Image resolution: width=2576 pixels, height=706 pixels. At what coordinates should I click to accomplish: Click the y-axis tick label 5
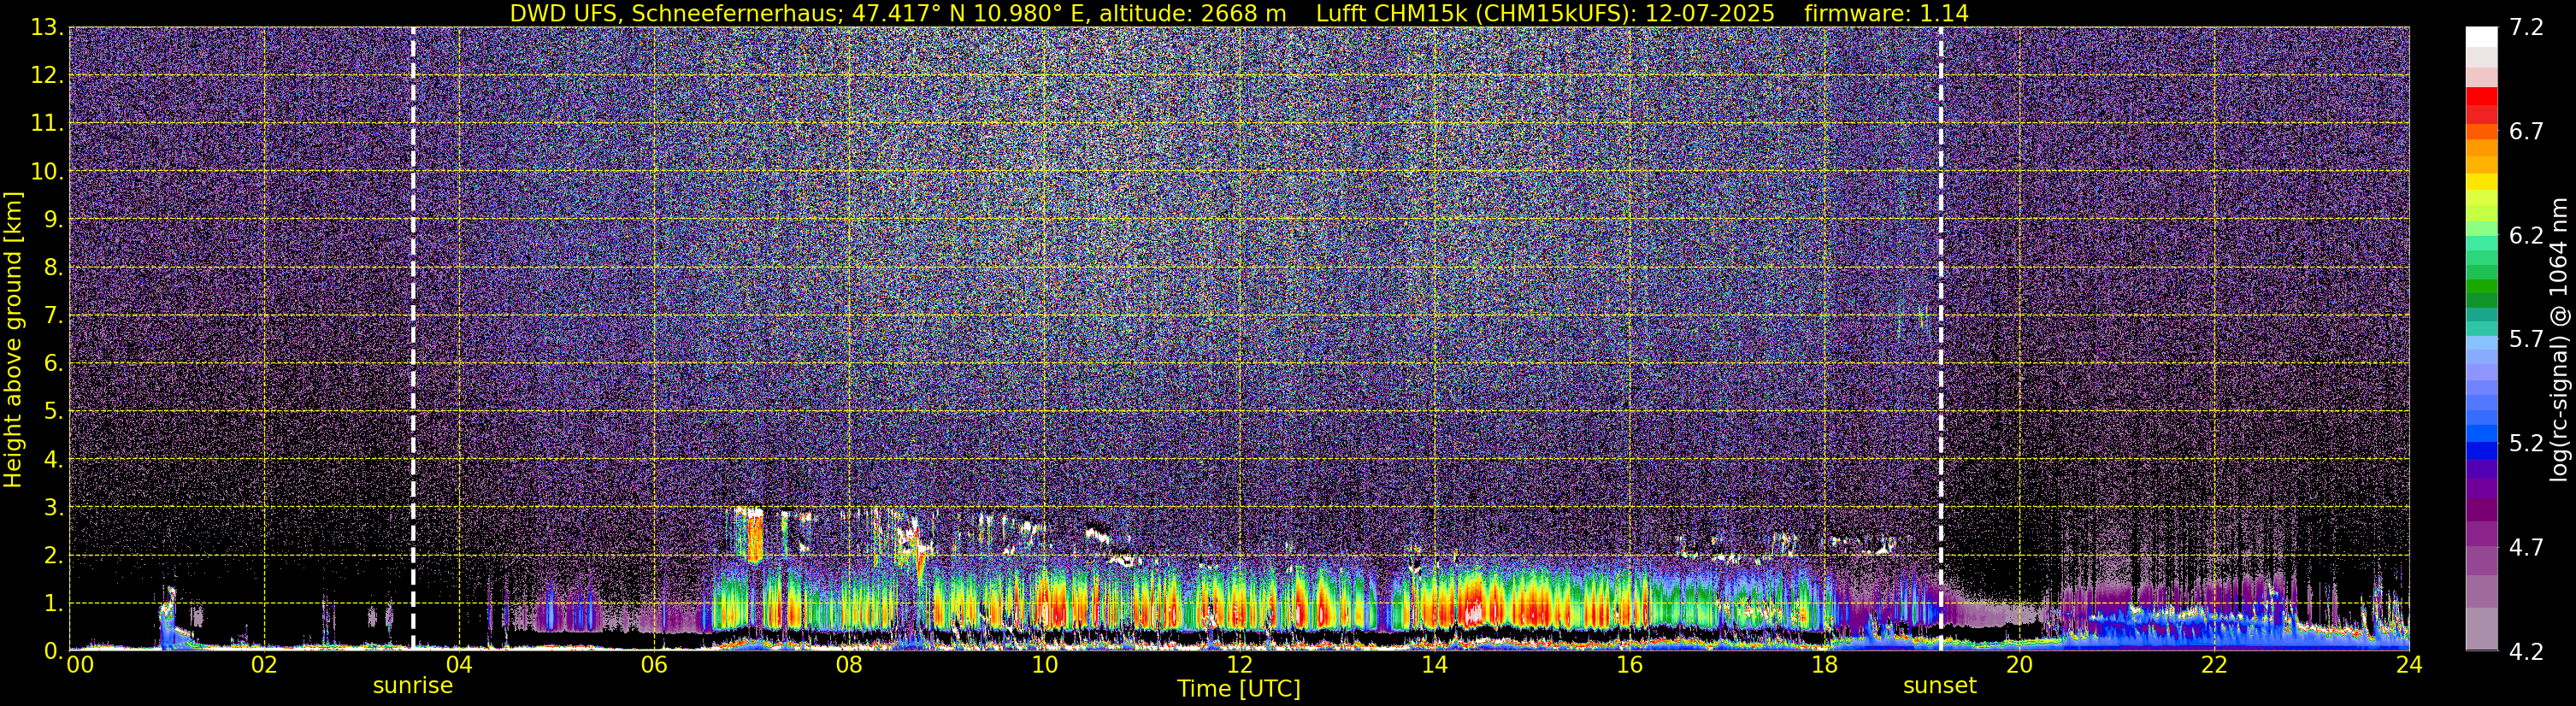coord(54,412)
